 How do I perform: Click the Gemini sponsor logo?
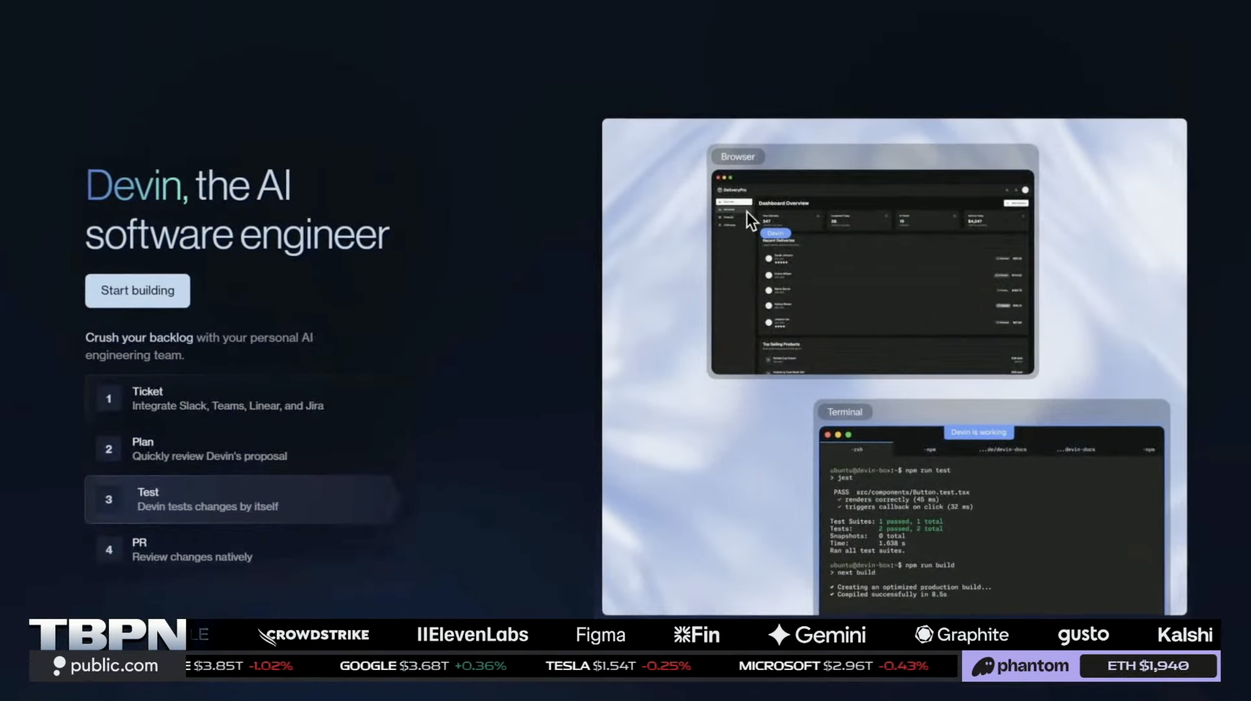pos(817,635)
